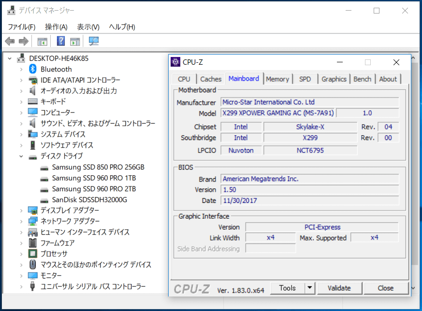The width and height of the screenshot is (422, 311).
Task: Click the Device Manager title bar icon
Action: pyautogui.click(x=11, y=11)
